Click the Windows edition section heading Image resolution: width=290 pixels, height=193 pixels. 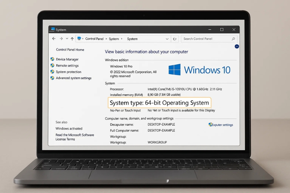pos(117,60)
